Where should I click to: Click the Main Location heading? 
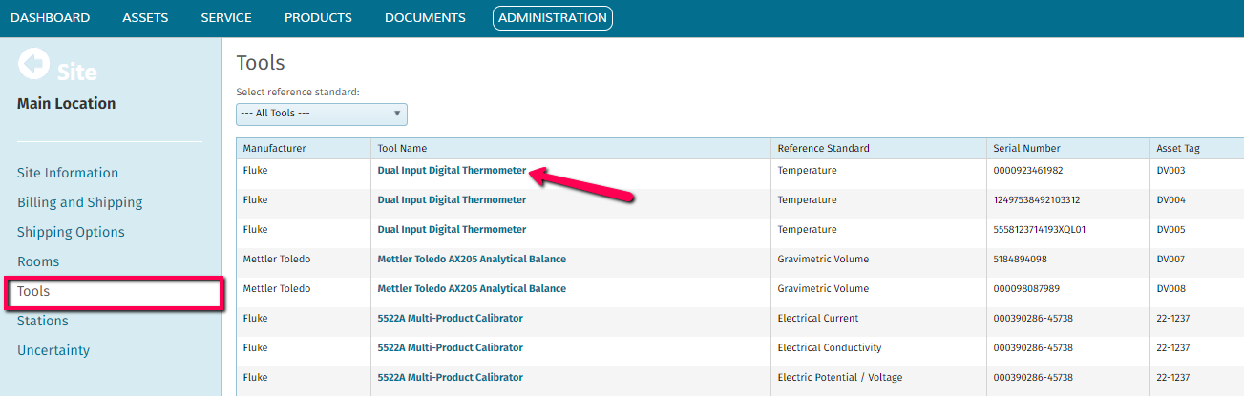[67, 104]
